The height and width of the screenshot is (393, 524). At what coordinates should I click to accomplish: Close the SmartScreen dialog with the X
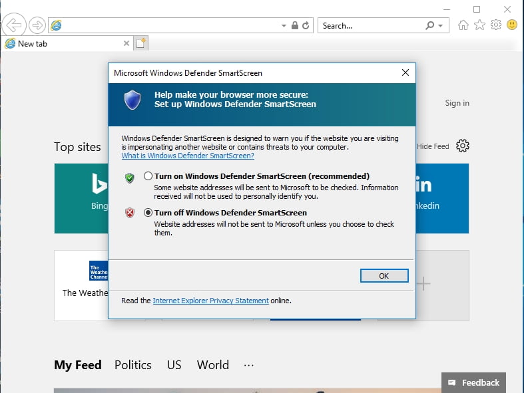[405, 72]
